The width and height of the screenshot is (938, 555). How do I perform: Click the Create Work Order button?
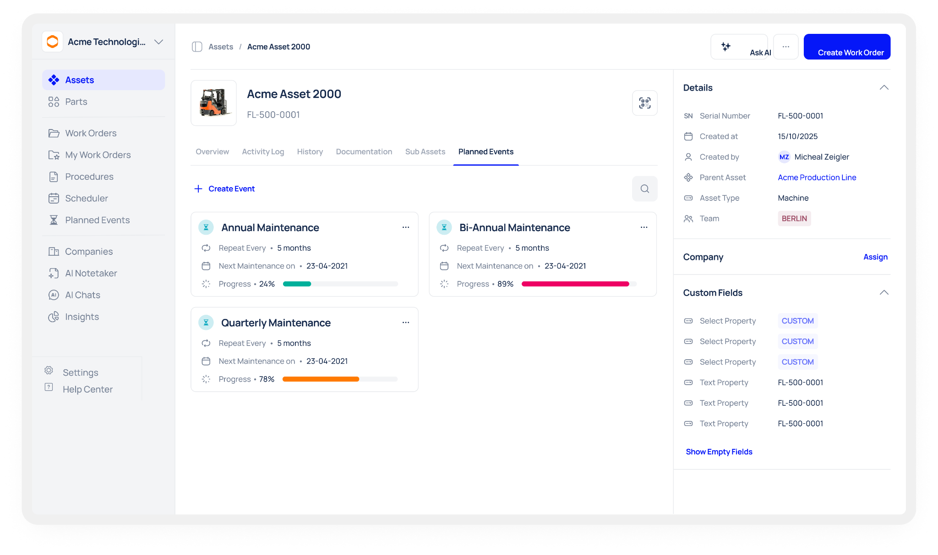846,47
